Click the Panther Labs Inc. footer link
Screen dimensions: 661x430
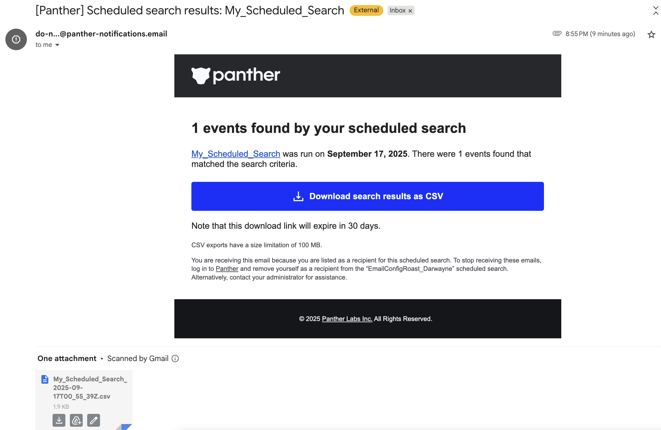point(347,319)
